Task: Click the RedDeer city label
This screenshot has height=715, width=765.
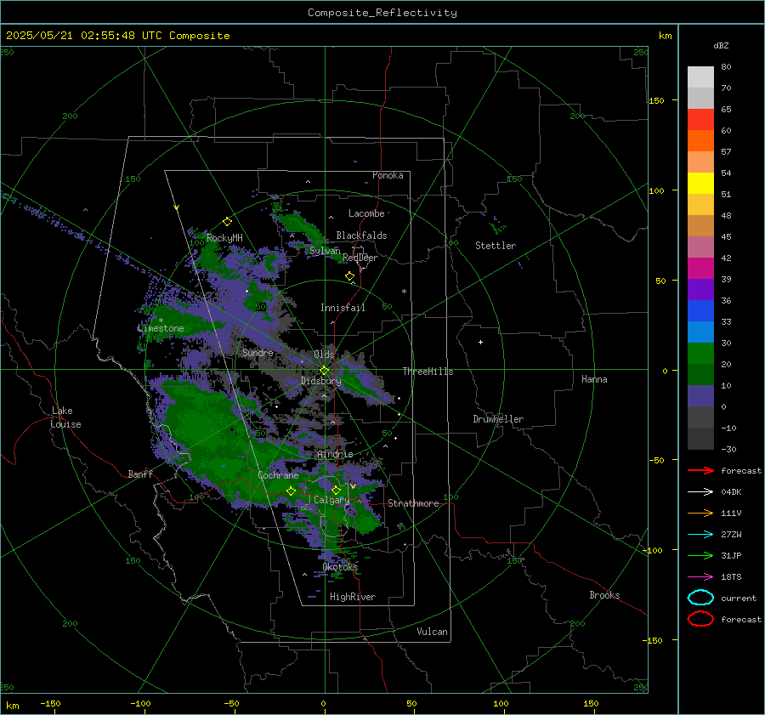Action: pyautogui.click(x=360, y=258)
